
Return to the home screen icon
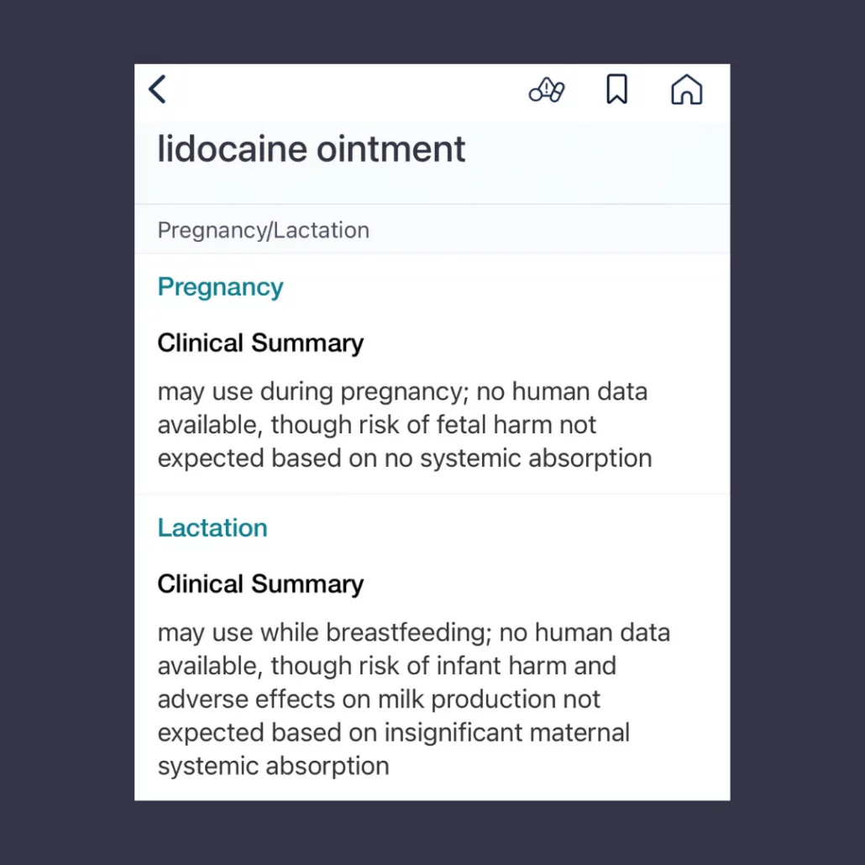686,90
